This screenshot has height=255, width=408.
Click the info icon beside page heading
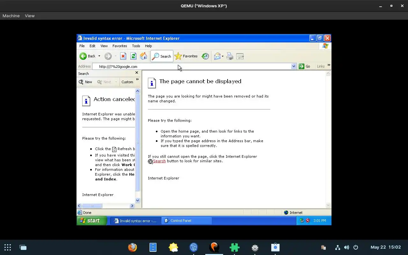point(152,83)
